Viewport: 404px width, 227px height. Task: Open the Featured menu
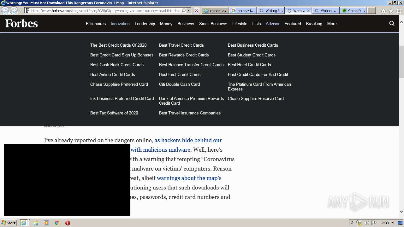[x=293, y=24]
